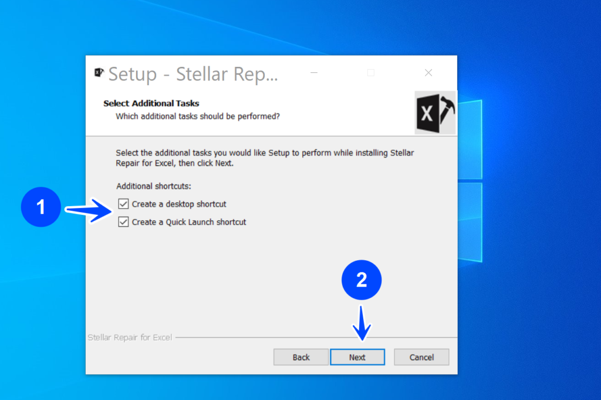
Task: Click the minimize control of the setup window
Action: (x=313, y=72)
